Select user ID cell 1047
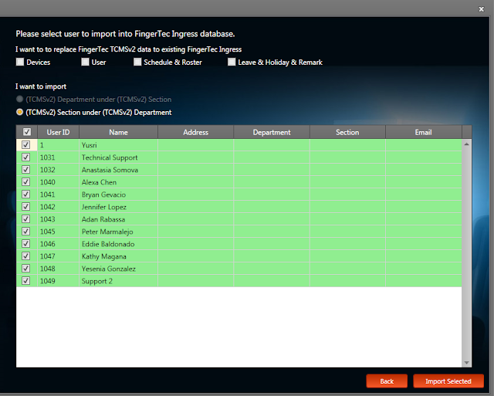The height and width of the screenshot is (396, 494). click(59, 256)
